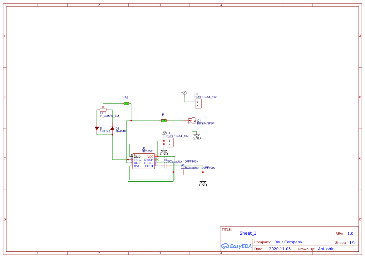365x258 pixels.
Task: Select diode D1 1N4148 symbol
Action: click(97, 128)
